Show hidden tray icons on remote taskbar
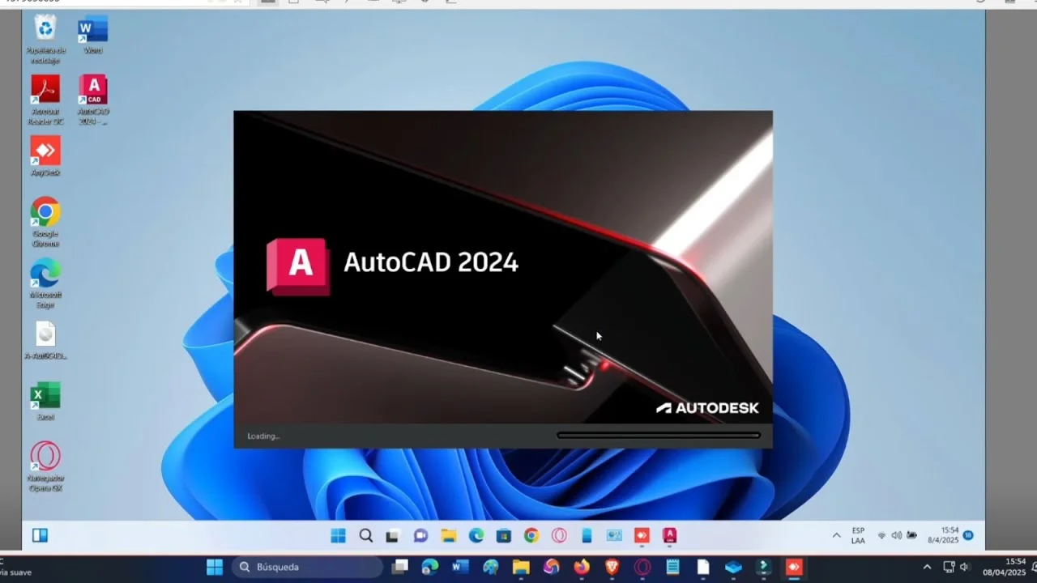The height and width of the screenshot is (583, 1037). (836, 535)
